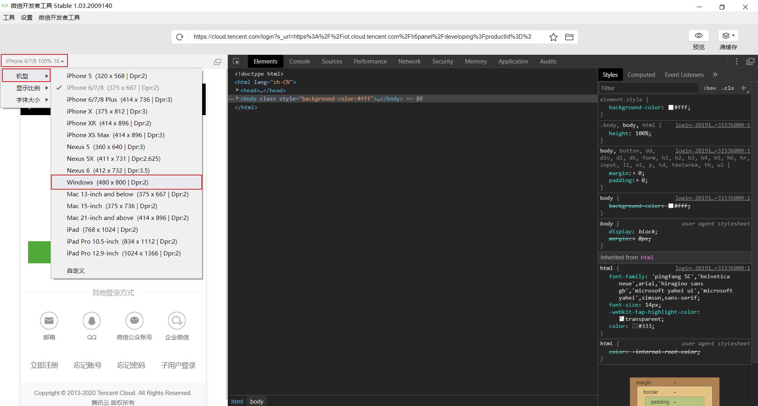
Task: Click 立即注册 register link
Action: click(x=44, y=365)
